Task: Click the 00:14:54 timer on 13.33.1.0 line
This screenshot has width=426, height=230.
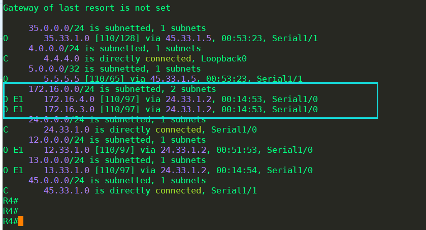Action: [237, 170]
